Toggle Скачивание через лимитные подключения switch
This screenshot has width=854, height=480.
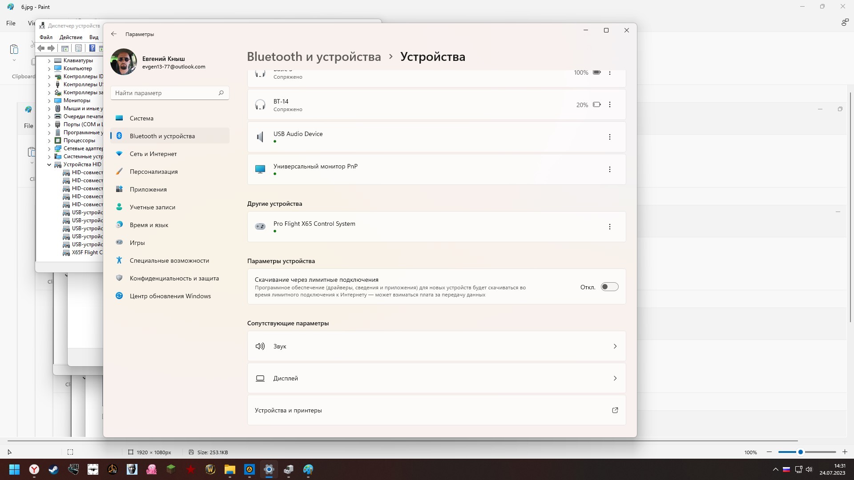(x=609, y=287)
